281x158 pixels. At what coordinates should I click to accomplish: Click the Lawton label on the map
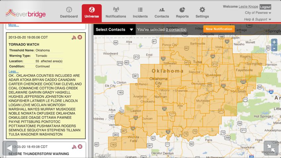click(136, 111)
